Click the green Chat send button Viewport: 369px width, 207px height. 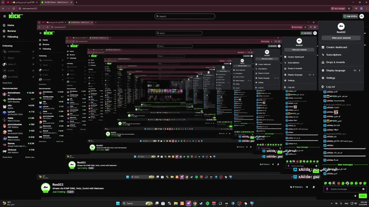[363, 196]
